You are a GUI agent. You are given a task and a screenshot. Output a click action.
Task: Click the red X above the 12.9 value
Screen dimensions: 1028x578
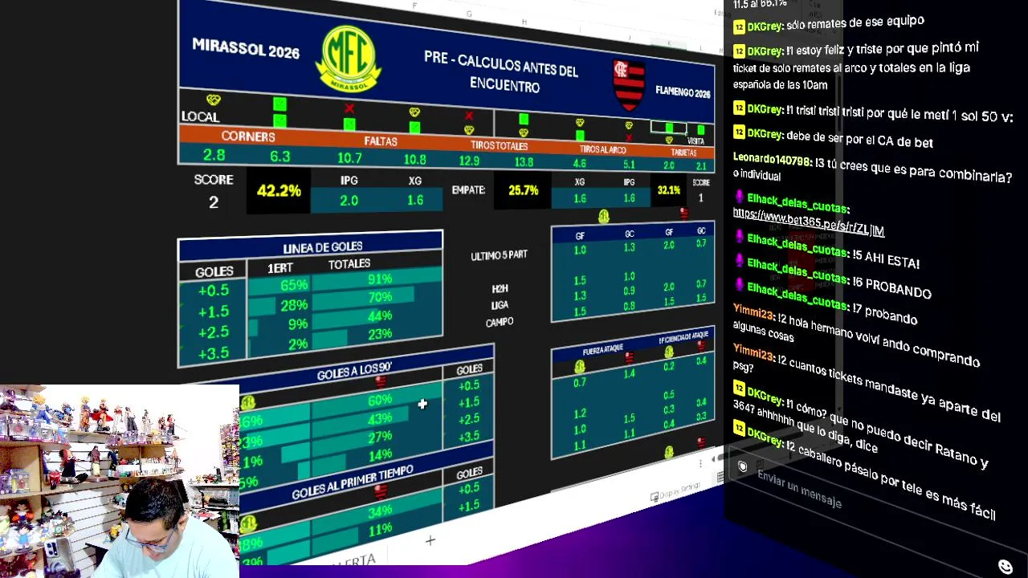coord(469,116)
